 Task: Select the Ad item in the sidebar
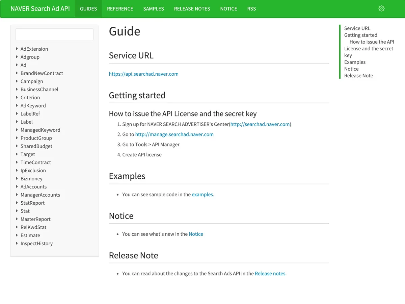point(23,65)
